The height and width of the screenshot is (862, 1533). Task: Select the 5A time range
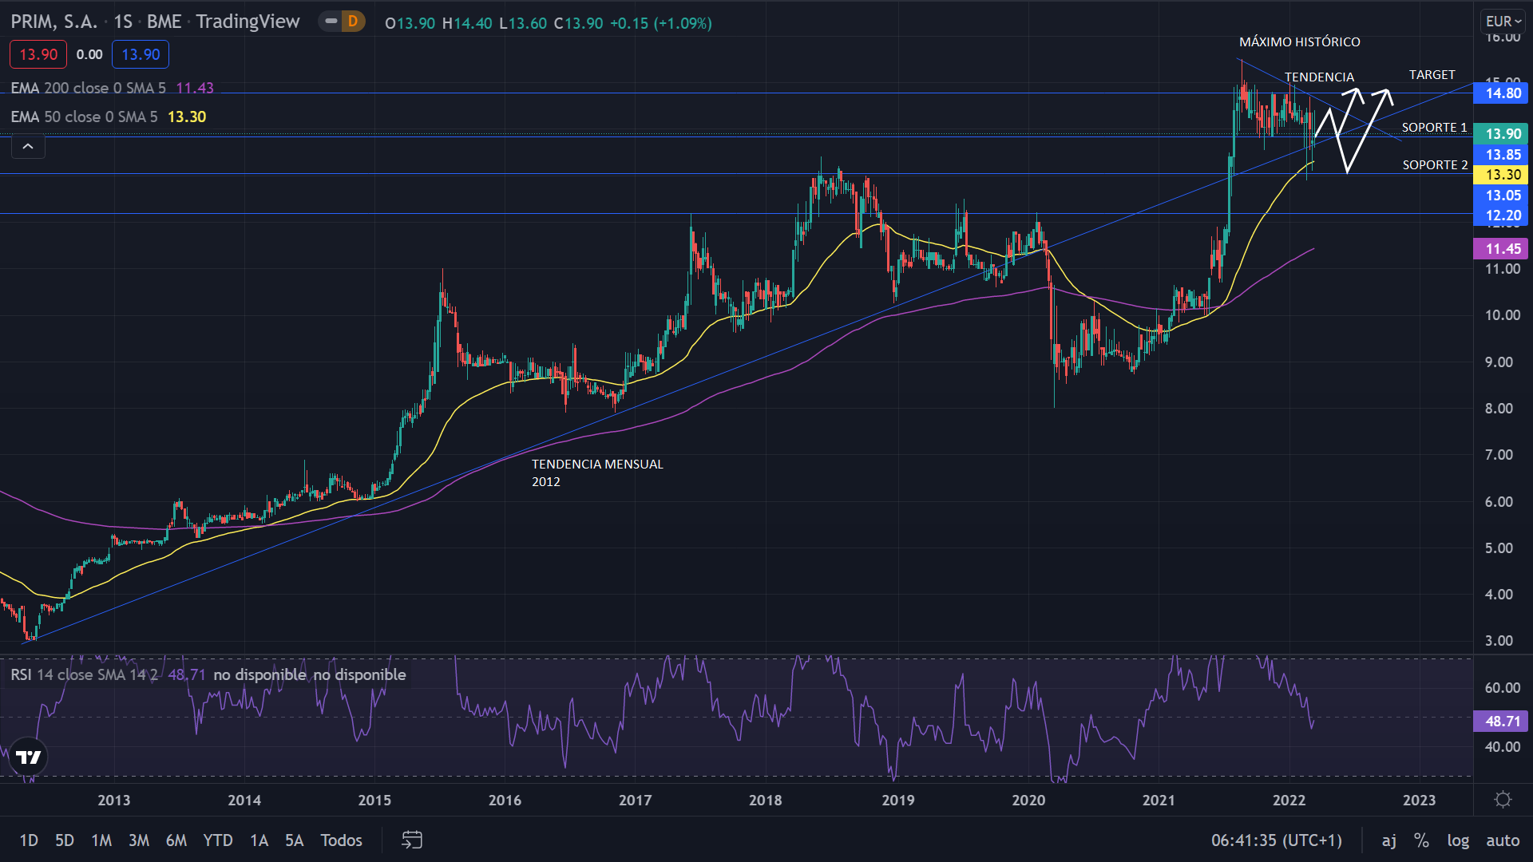tap(295, 840)
